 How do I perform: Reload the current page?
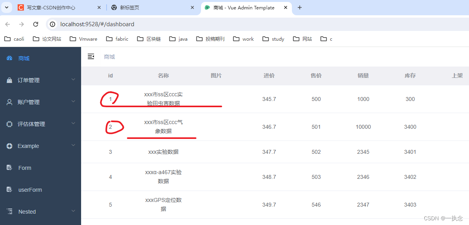point(36,24)
